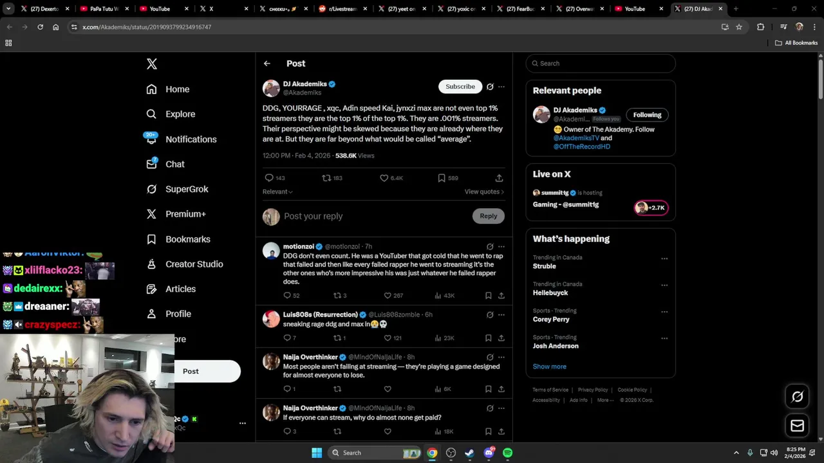Open Spotify in the taskbar

(x=507, y=453)
